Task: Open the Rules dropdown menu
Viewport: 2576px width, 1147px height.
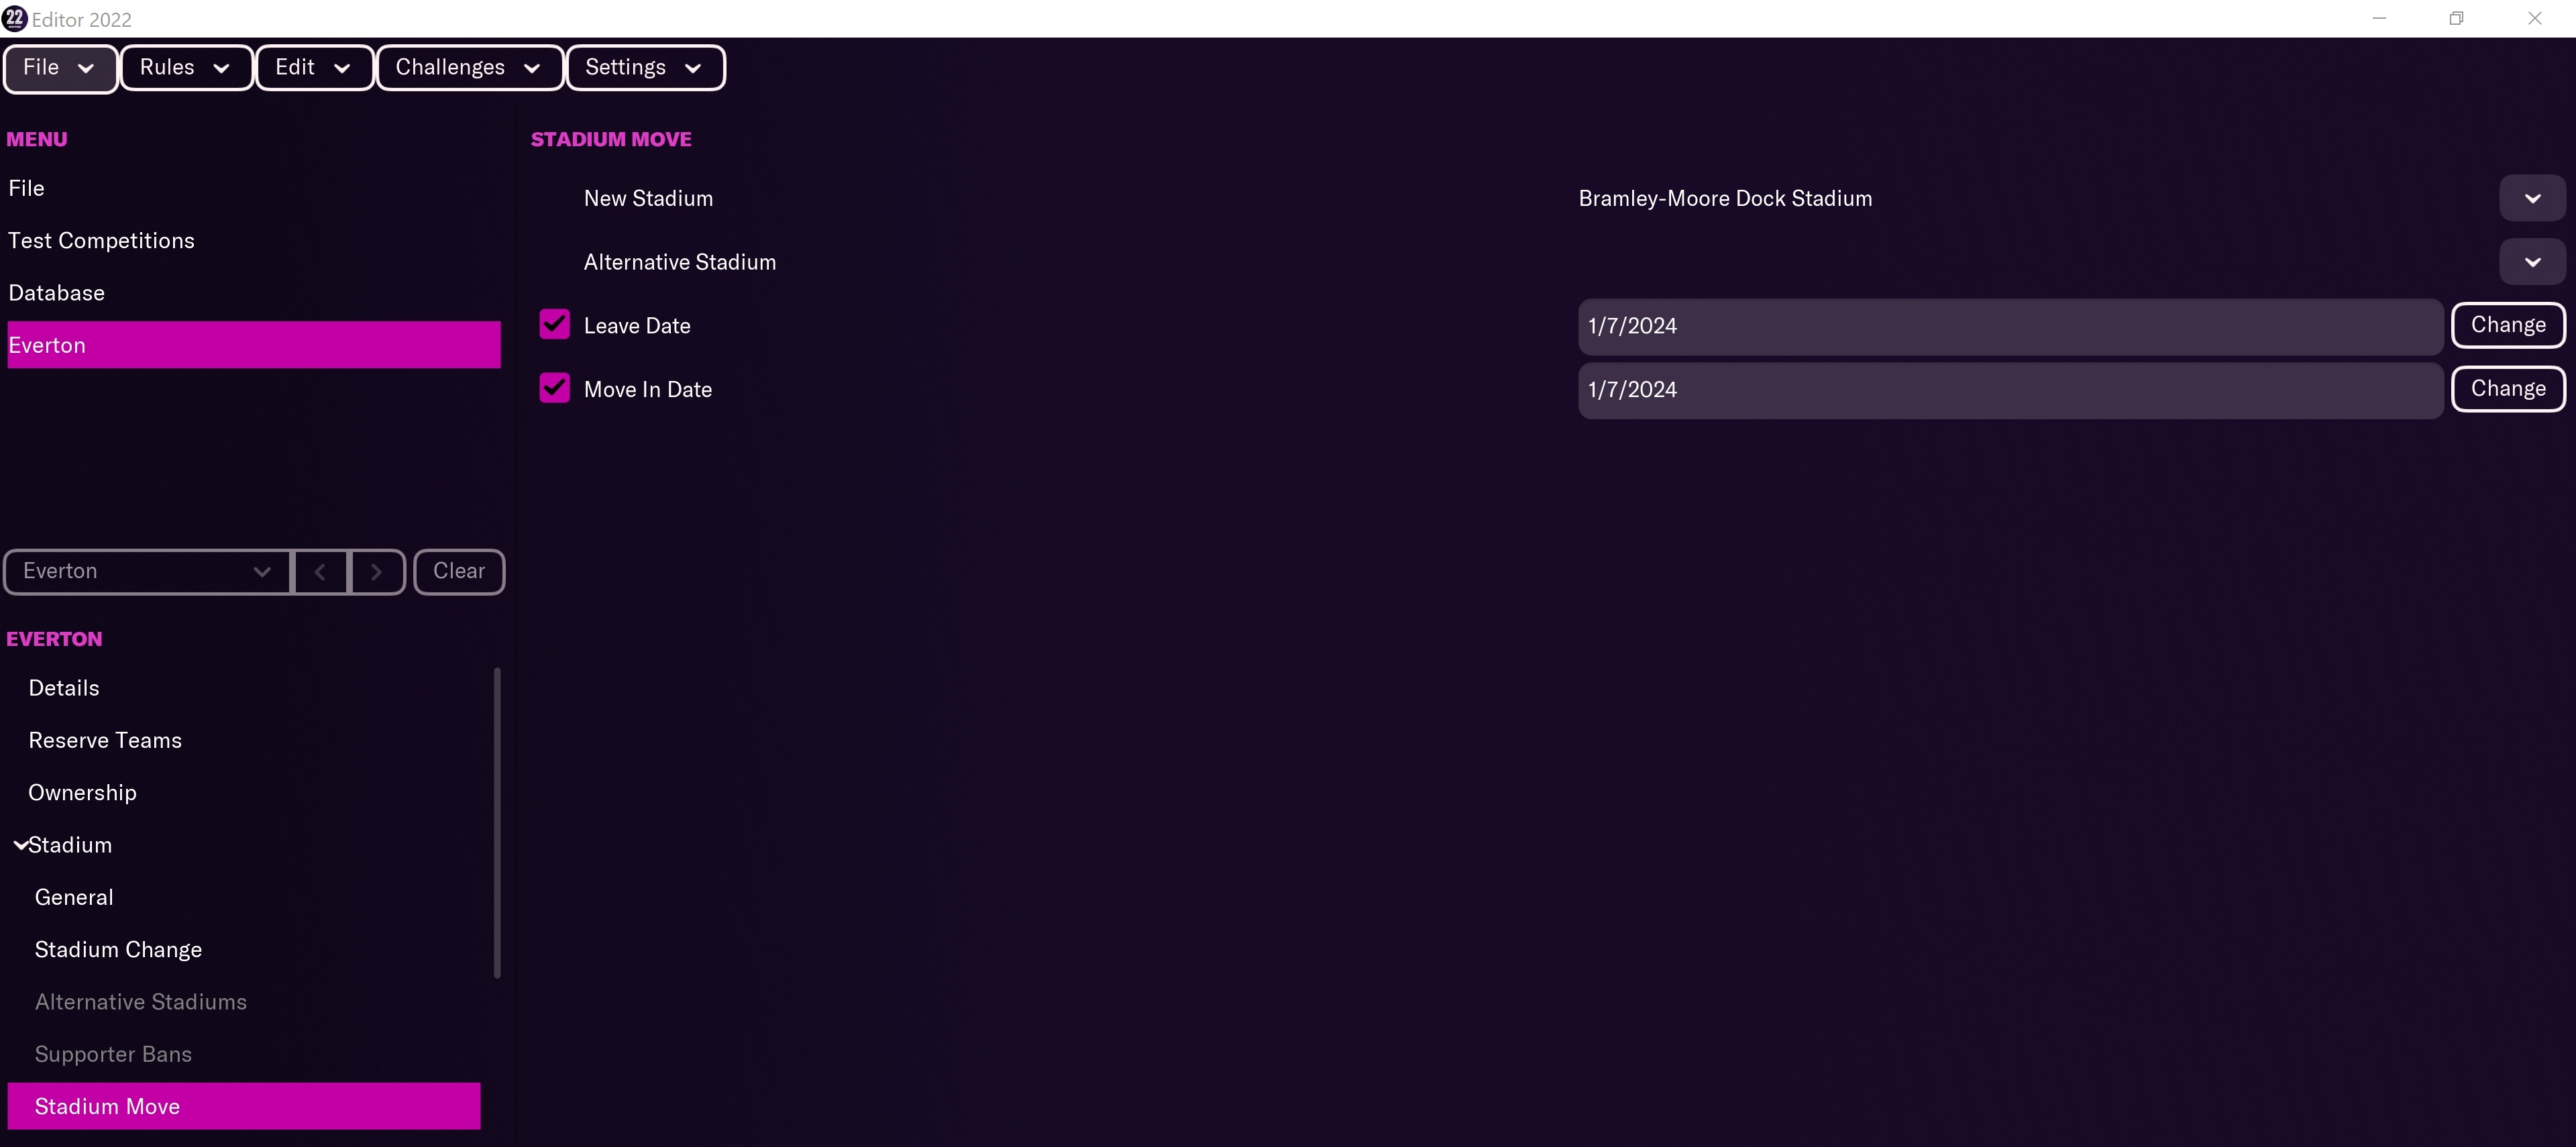Action: click(186, 68)
